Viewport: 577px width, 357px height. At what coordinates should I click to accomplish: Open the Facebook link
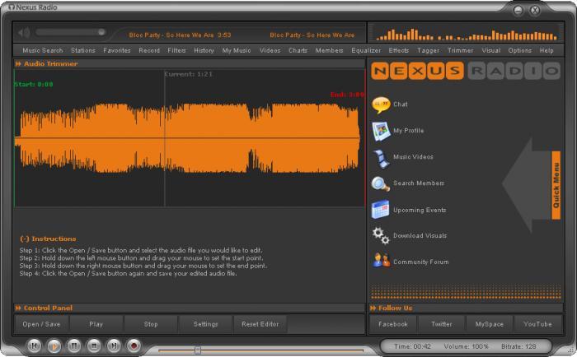tap(393, 324)
